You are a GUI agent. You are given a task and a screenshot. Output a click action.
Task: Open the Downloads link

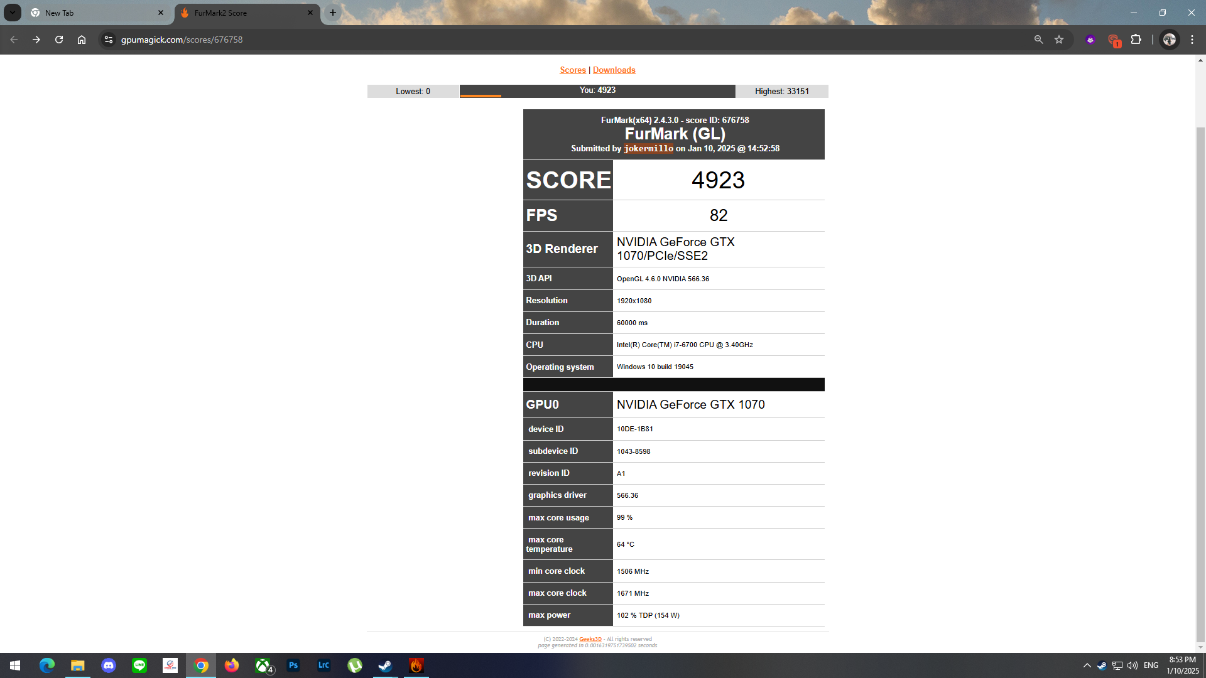click(x=614, y=70)
